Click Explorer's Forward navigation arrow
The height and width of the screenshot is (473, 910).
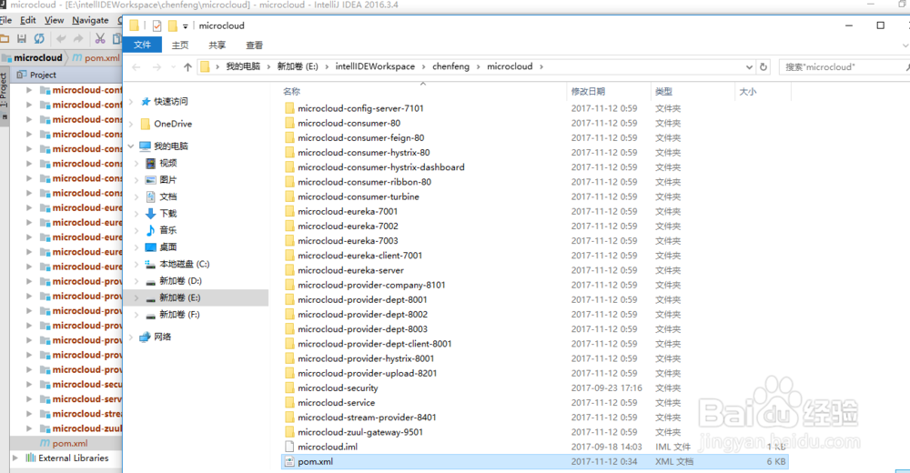157,67
